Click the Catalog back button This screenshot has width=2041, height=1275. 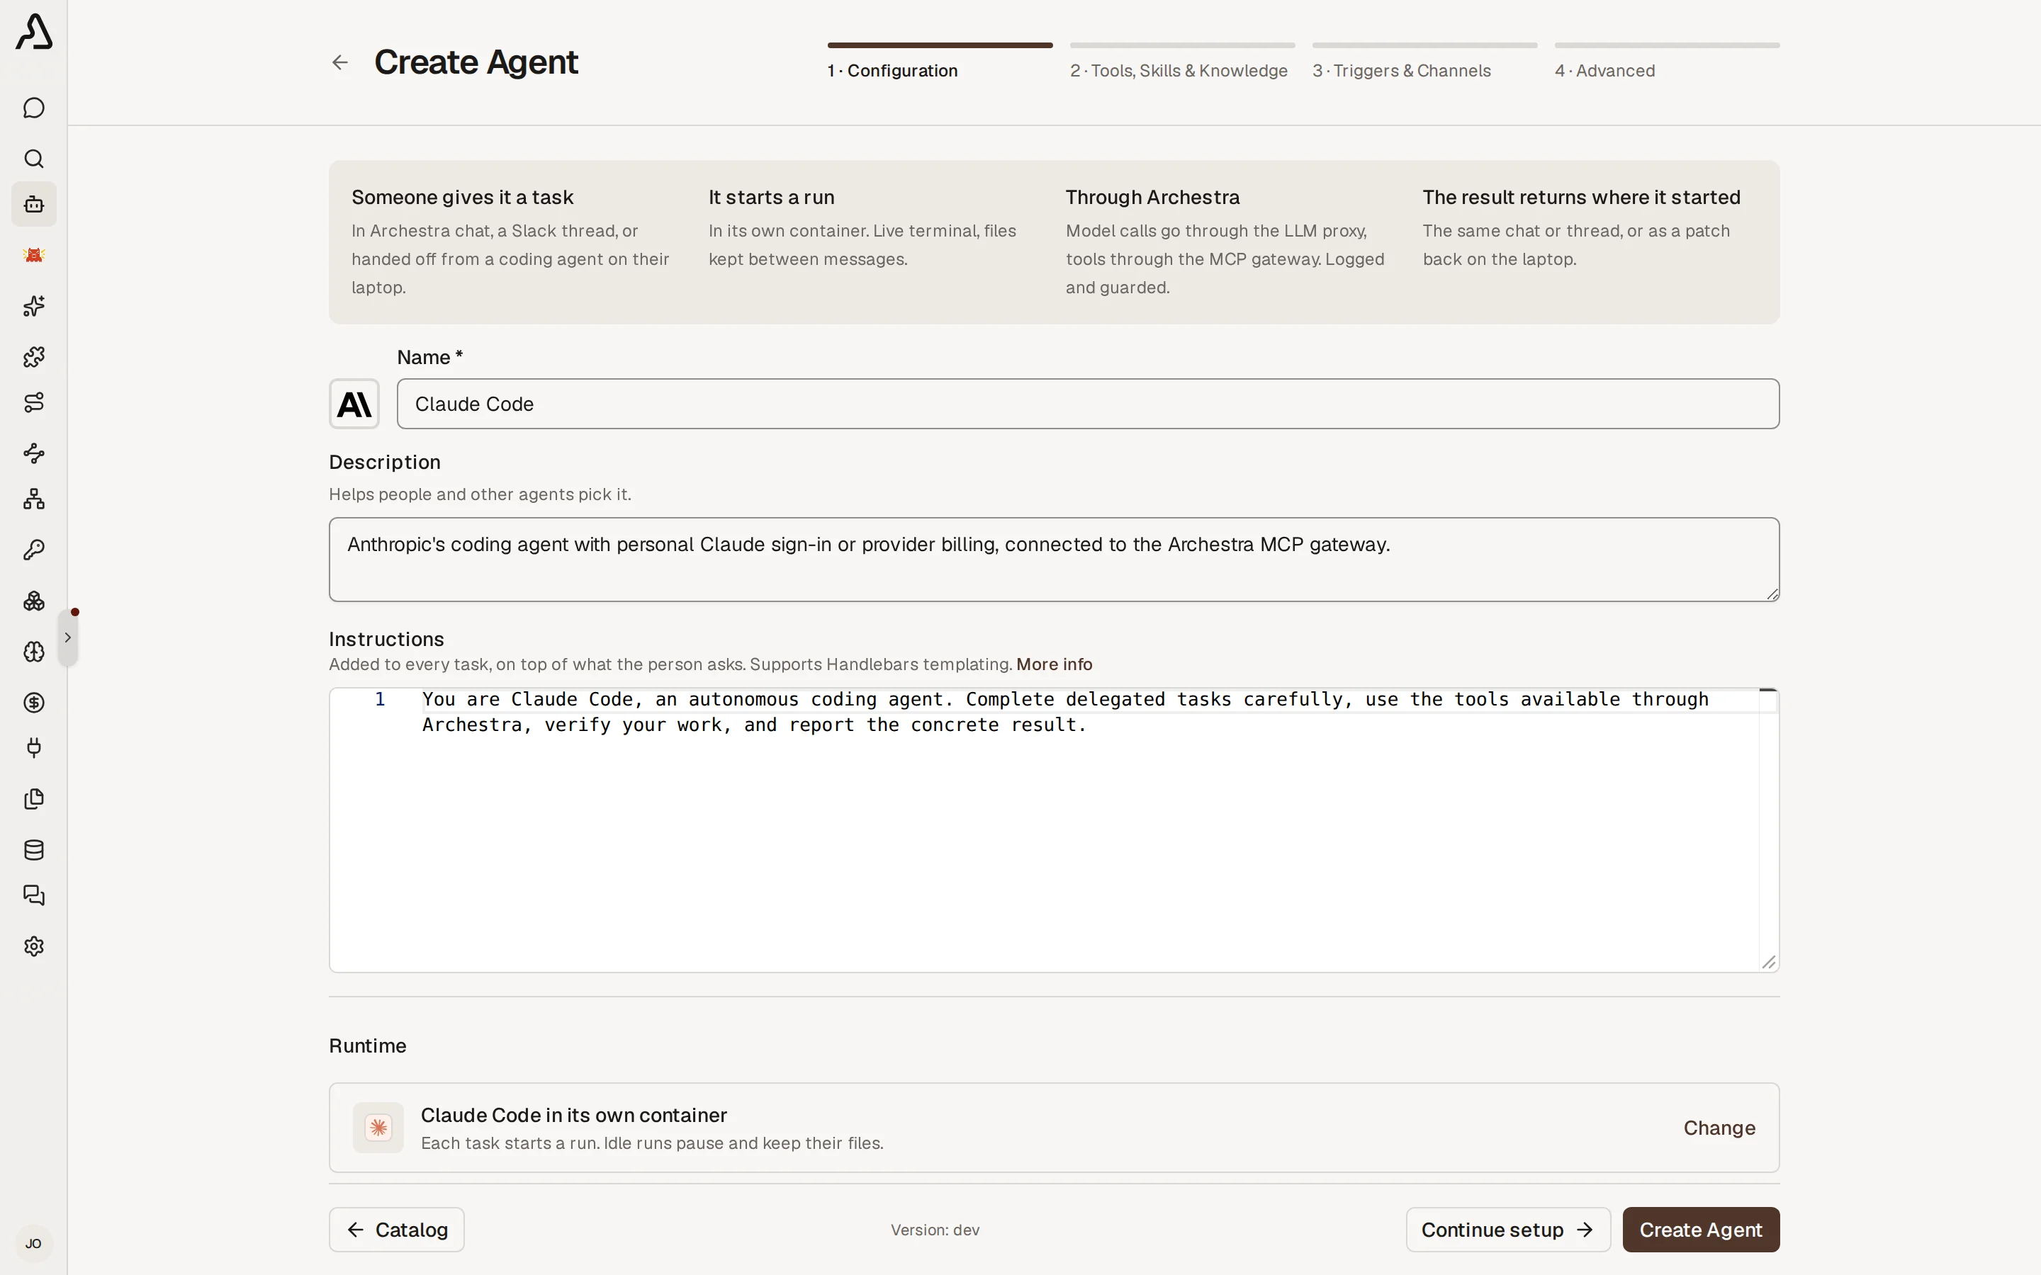click(x=396, y=1230)
